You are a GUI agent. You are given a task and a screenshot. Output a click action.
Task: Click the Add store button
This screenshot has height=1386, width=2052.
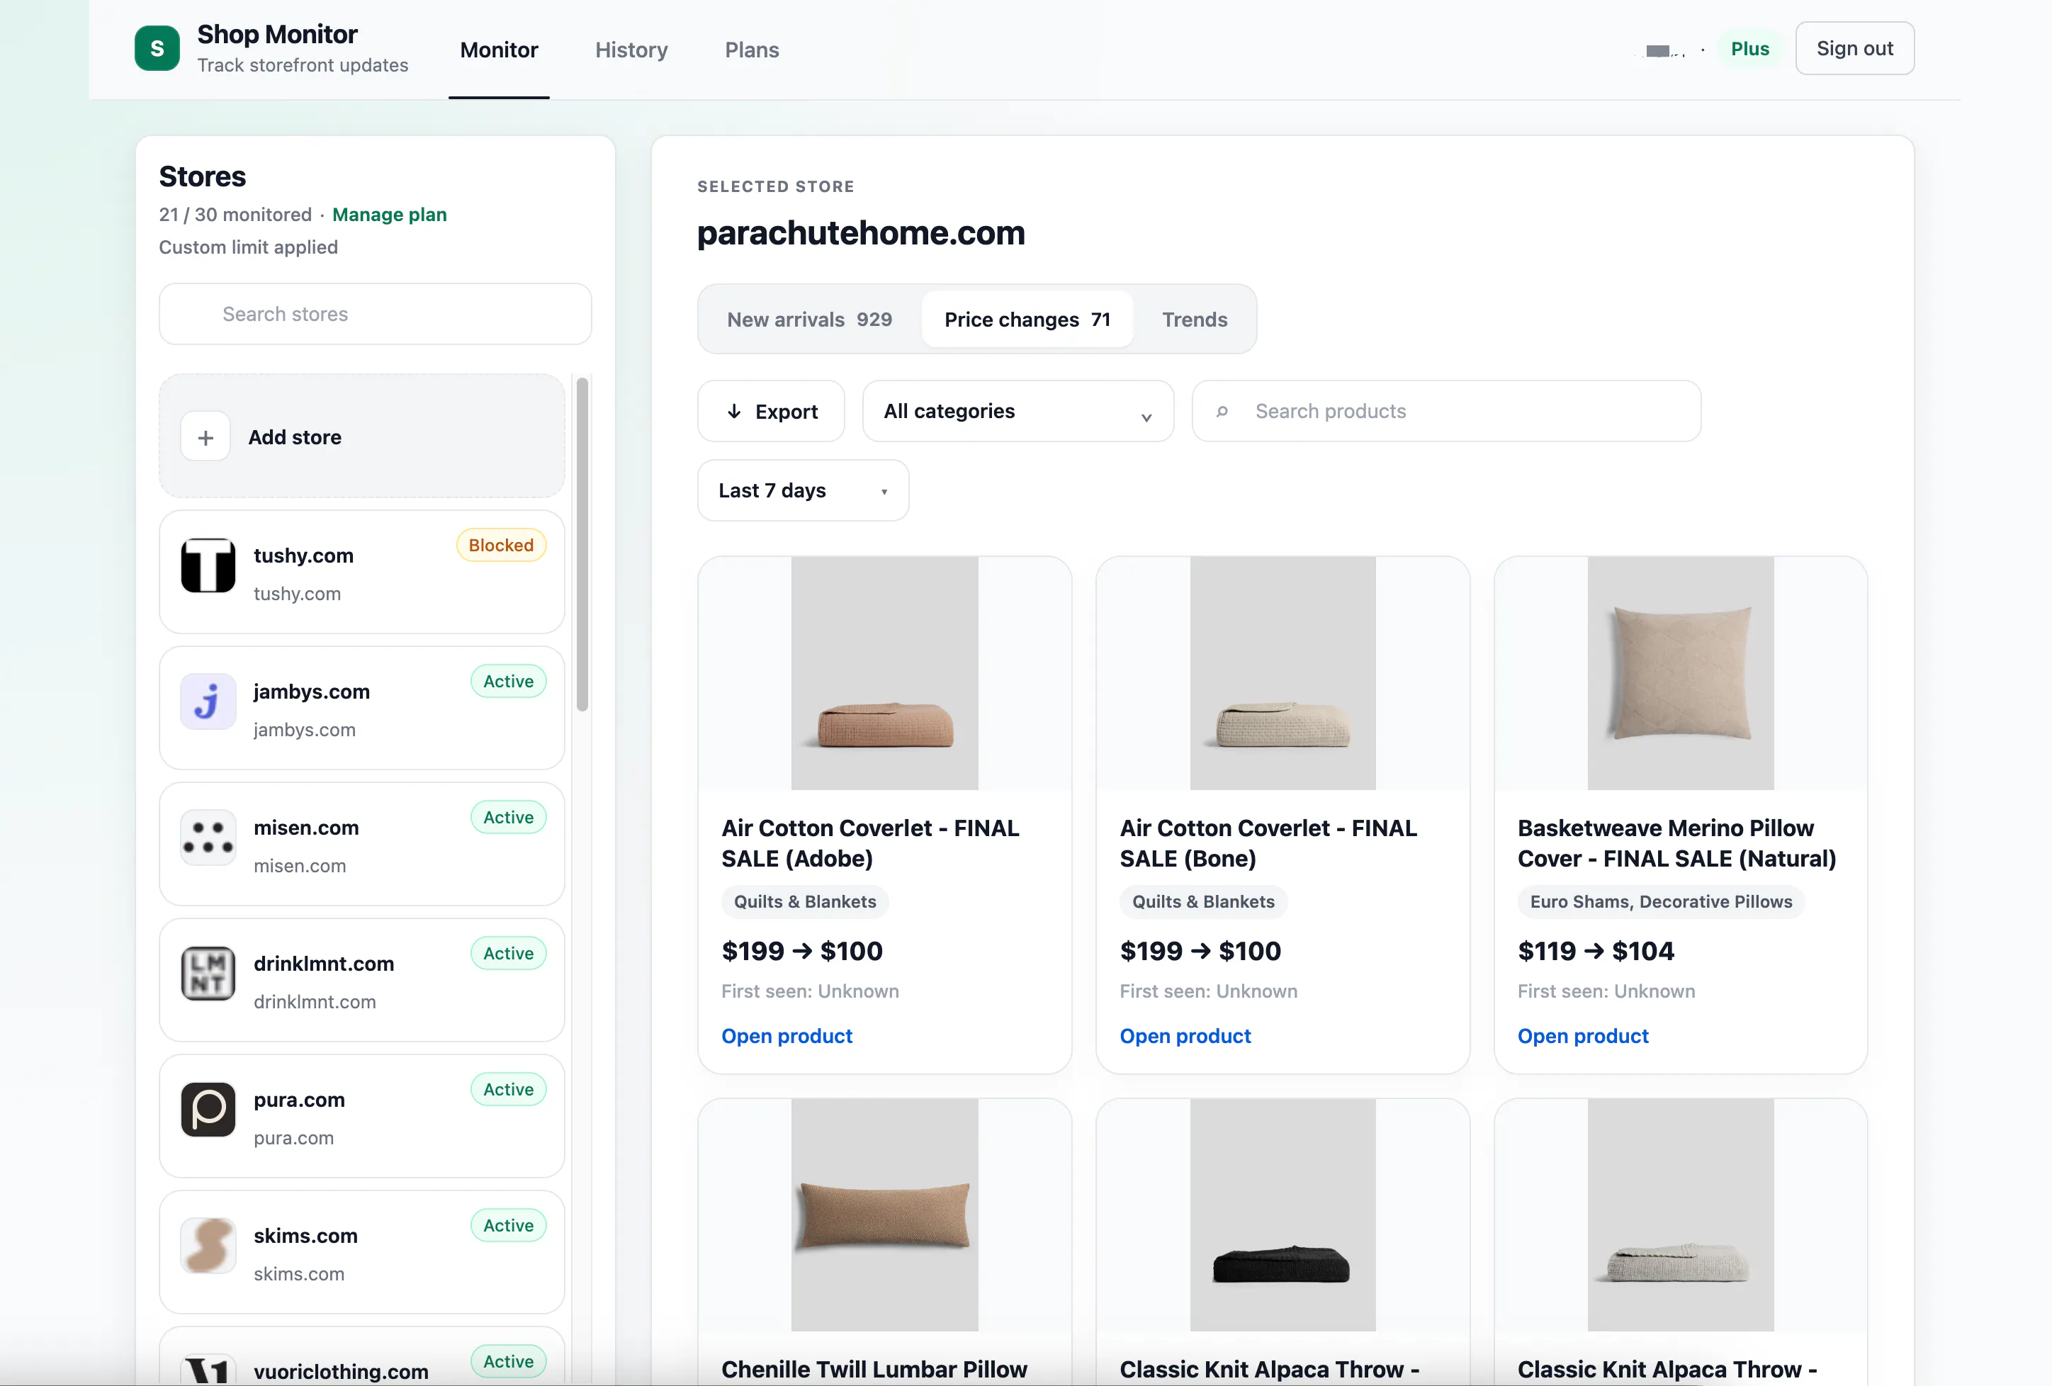(x=362, y=436)
